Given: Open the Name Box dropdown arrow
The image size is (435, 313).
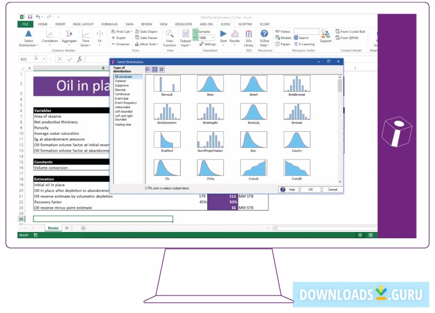Looking at the screenshot, I should (44, 59).
